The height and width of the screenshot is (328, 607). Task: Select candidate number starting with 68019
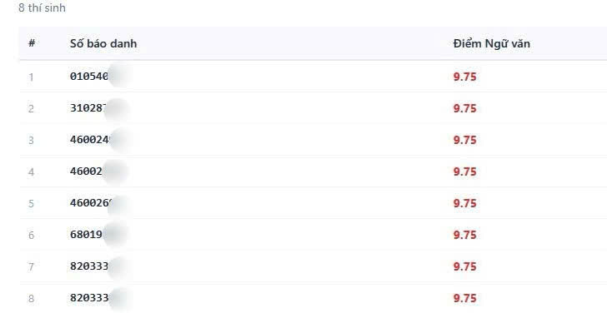click(x=86, y=235)
